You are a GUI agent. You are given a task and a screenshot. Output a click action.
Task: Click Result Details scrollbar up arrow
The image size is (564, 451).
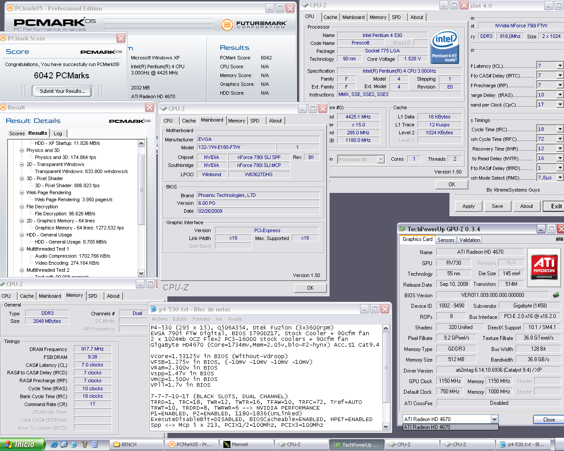coord(141,143)
